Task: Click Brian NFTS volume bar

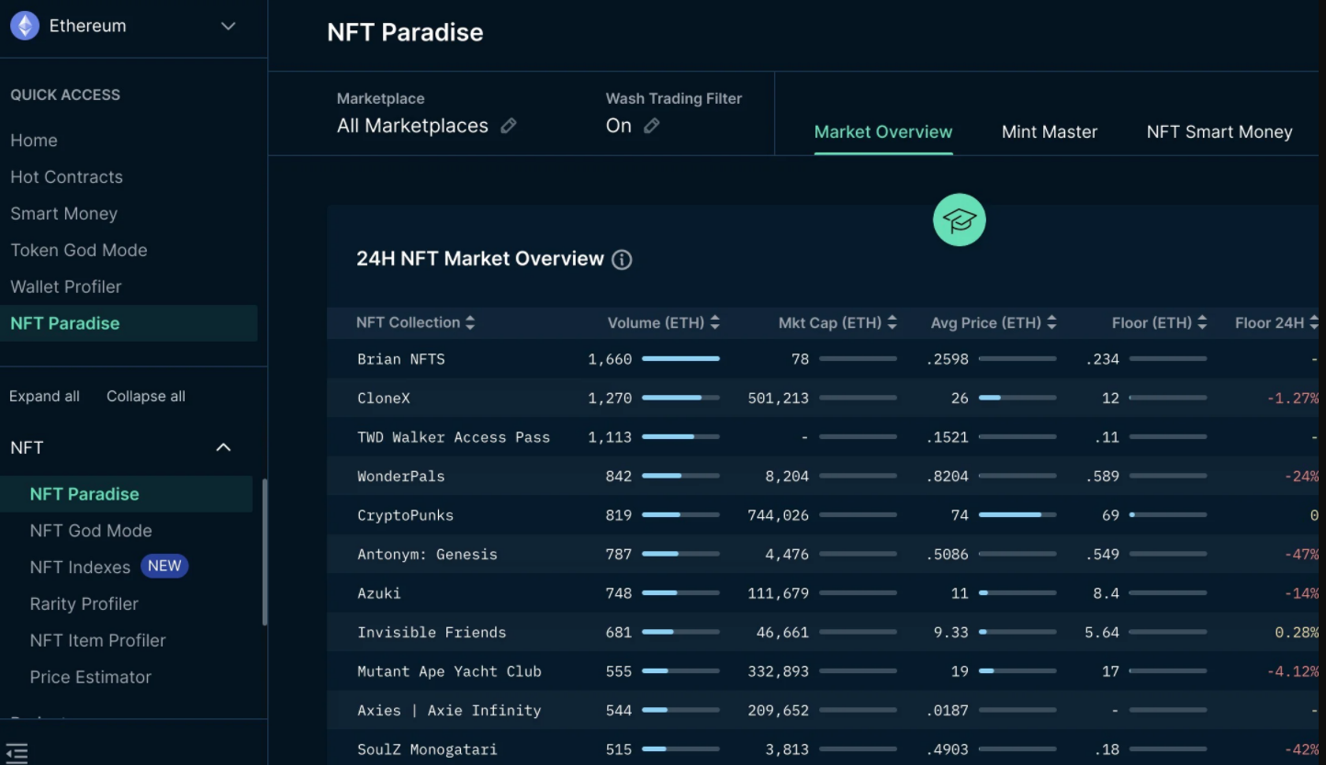Action: [680, 359]
